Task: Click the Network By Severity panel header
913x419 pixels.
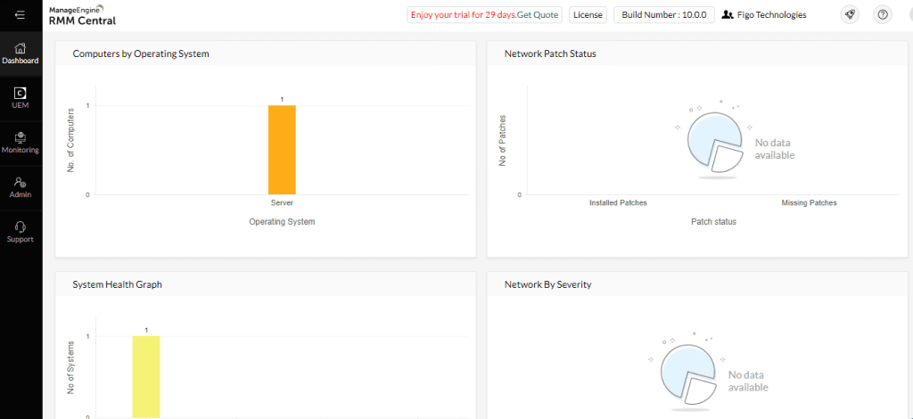Action: 547,284
